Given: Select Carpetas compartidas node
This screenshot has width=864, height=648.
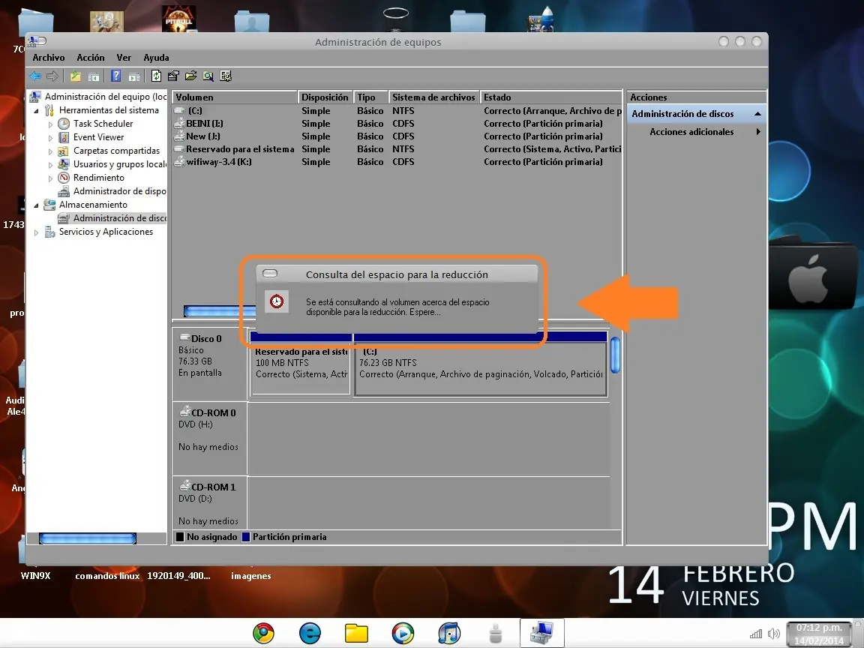Looking at the screenshot, I should [117, 151].
